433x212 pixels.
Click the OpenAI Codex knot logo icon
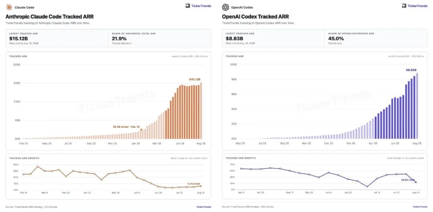tap(225, 7)
